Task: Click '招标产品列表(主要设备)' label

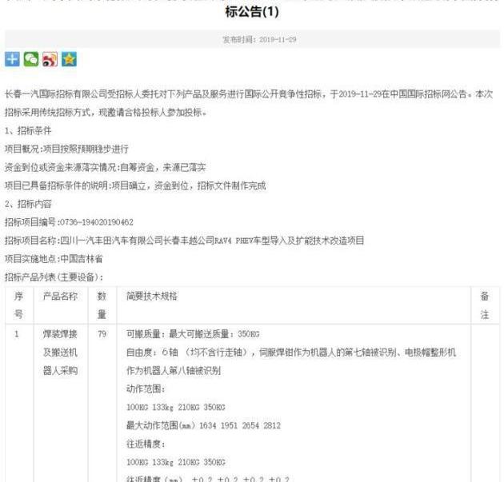Action: click(54, 277)
